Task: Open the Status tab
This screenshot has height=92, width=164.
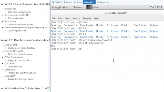Action: coord(78,2)
